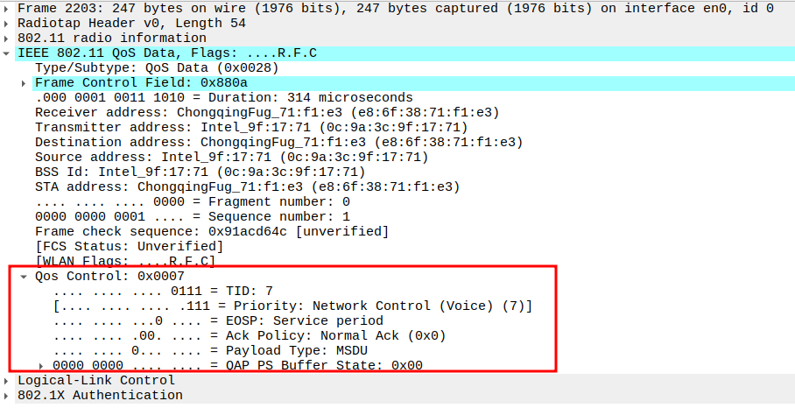Highlight the Destination address line

pyautogui.click(x=278, y=142)
